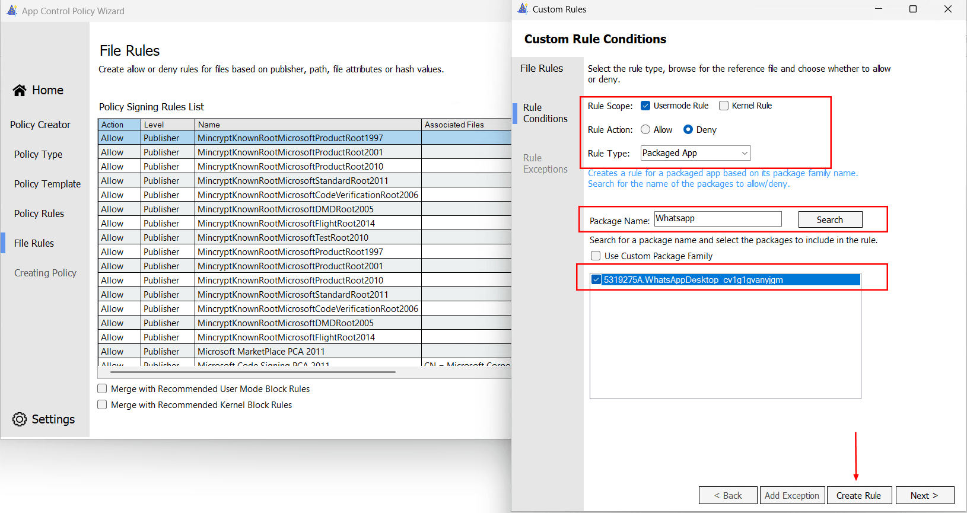Enable Merge with Recommended Kernel Block Rules
The width and height of the screenshot is (967, 513).
pos(102,404)
